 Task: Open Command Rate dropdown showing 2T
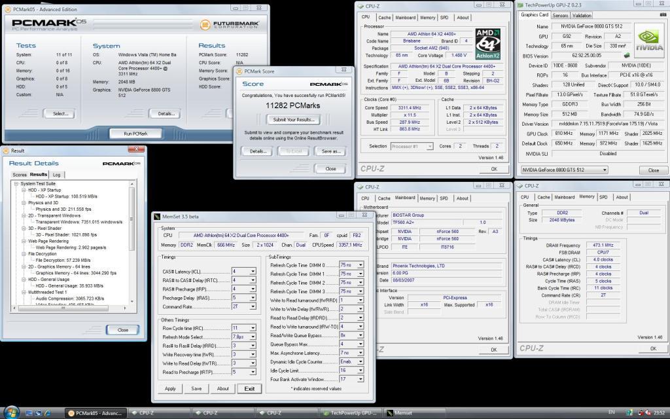pos(253,306)
